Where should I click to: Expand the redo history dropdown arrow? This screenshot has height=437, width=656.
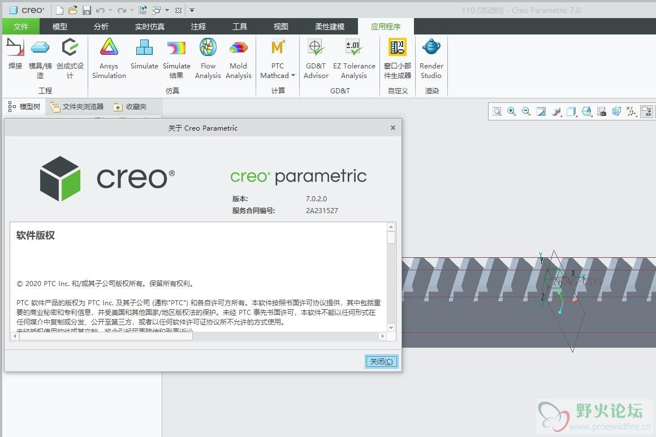132,10
